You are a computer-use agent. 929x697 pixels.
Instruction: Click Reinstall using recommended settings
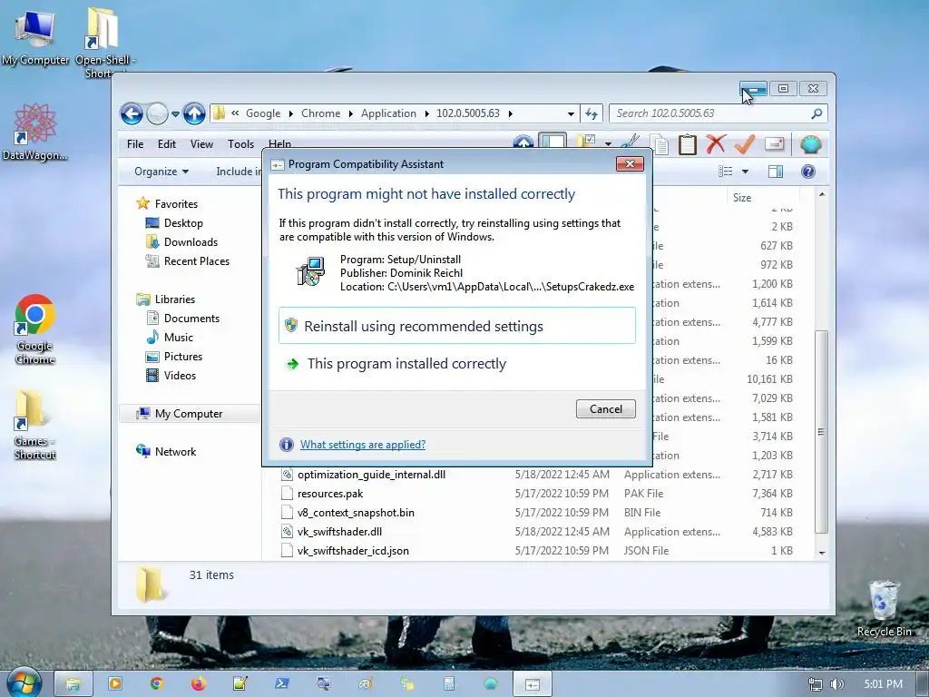coord(457,326)
